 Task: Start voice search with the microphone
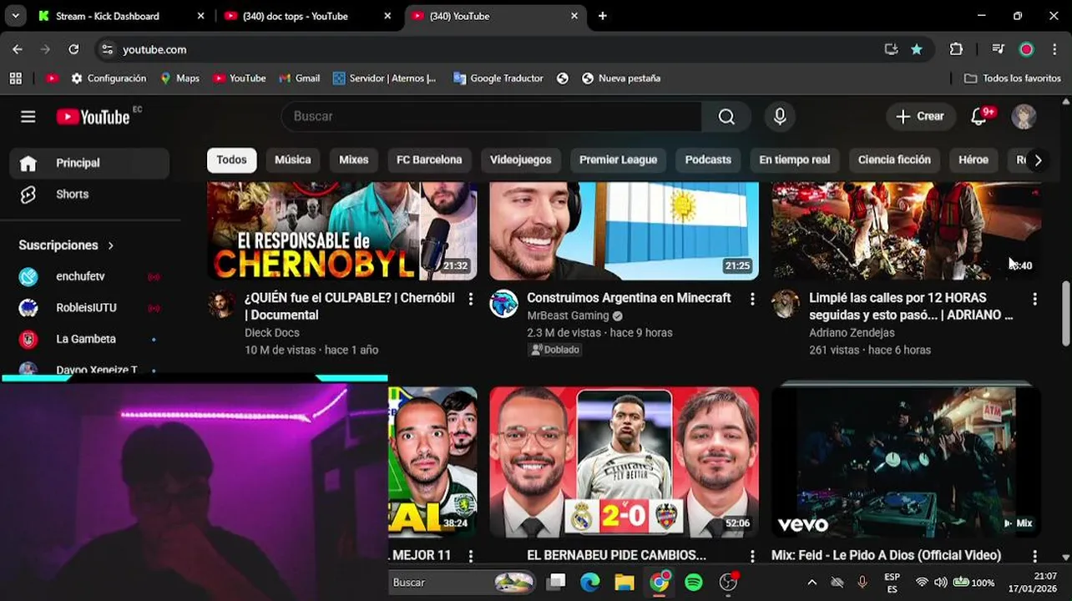coord(780,117)
